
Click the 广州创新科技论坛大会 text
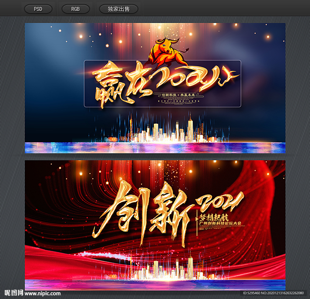pyautogui.click(x=220, y=223)
